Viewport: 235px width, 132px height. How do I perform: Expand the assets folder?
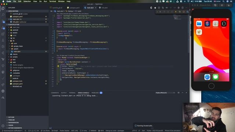click(15, 33)
